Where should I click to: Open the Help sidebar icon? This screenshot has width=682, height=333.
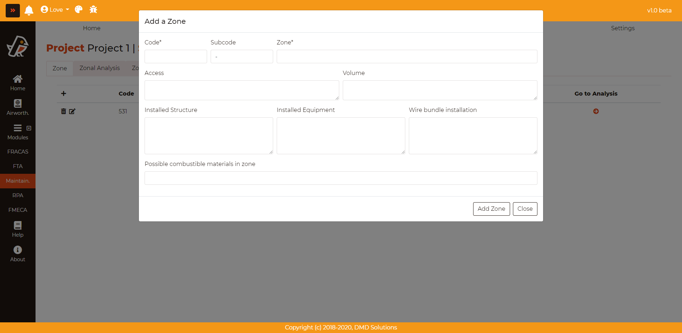click(x=18, y=229)
